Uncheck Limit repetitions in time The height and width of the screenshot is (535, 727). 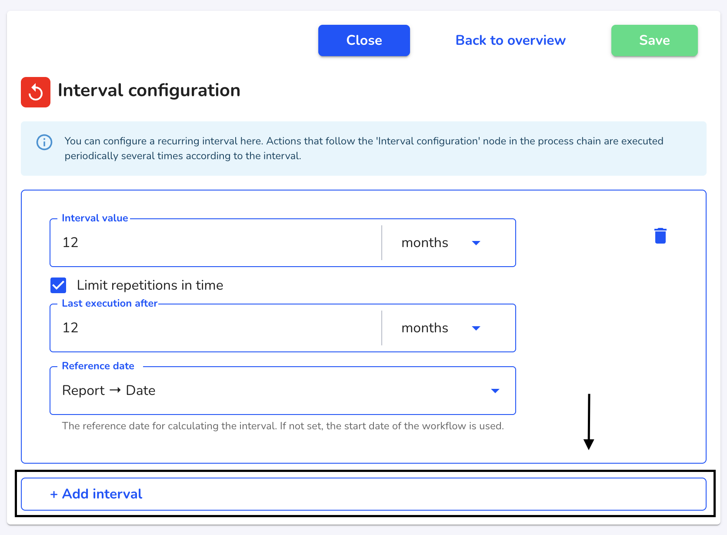(x=58, y=285)
